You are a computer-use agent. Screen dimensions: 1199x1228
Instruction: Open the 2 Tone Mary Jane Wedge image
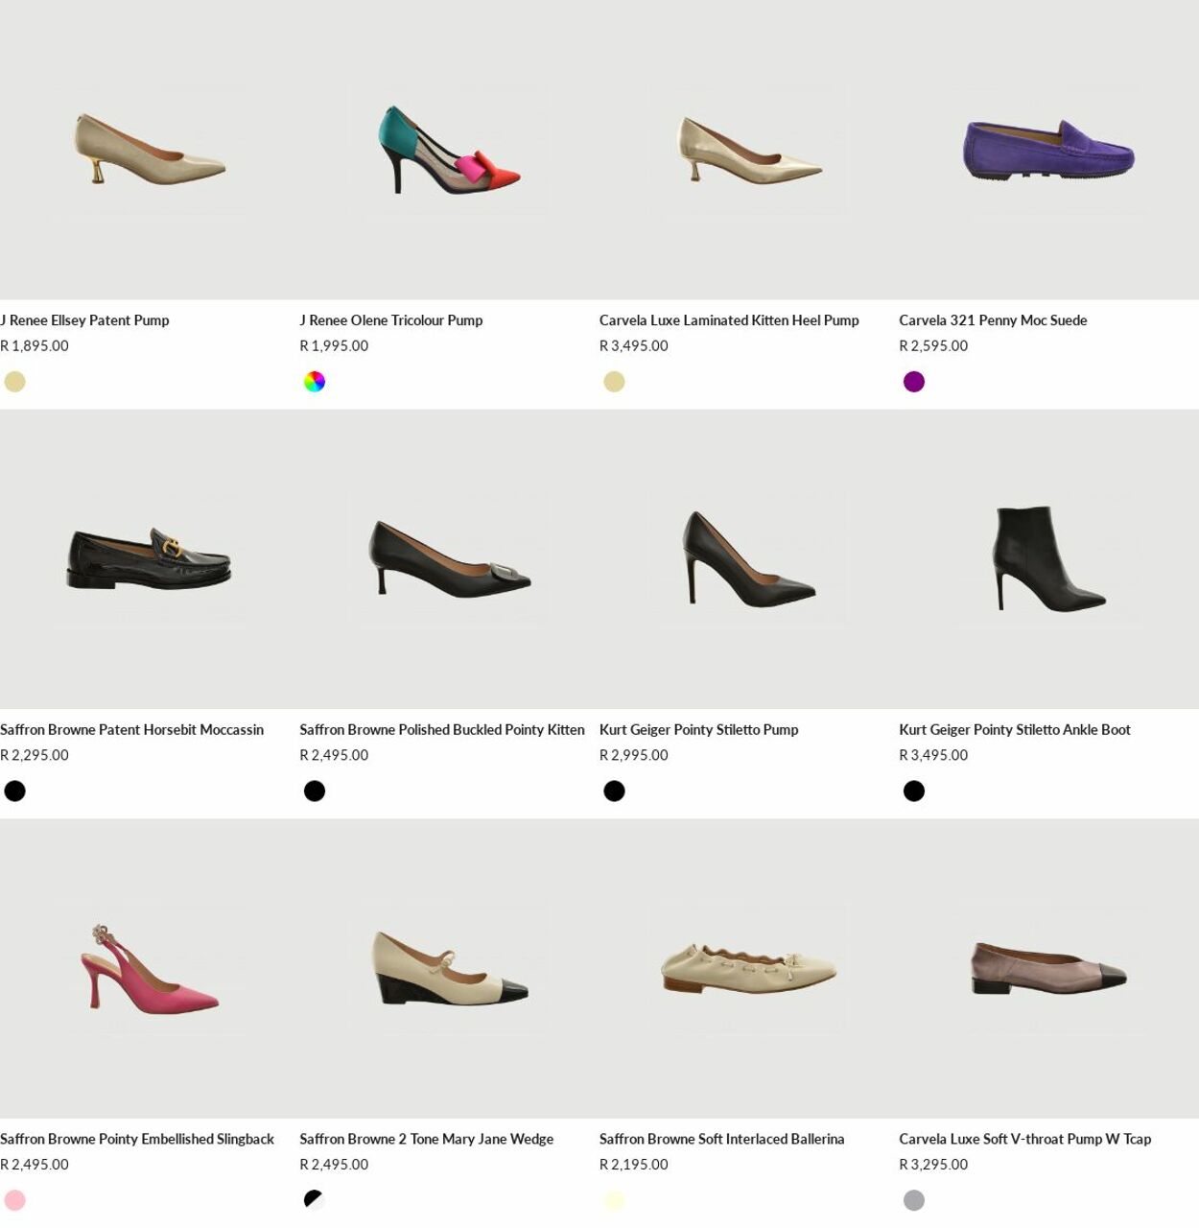(x=449, y=969)
